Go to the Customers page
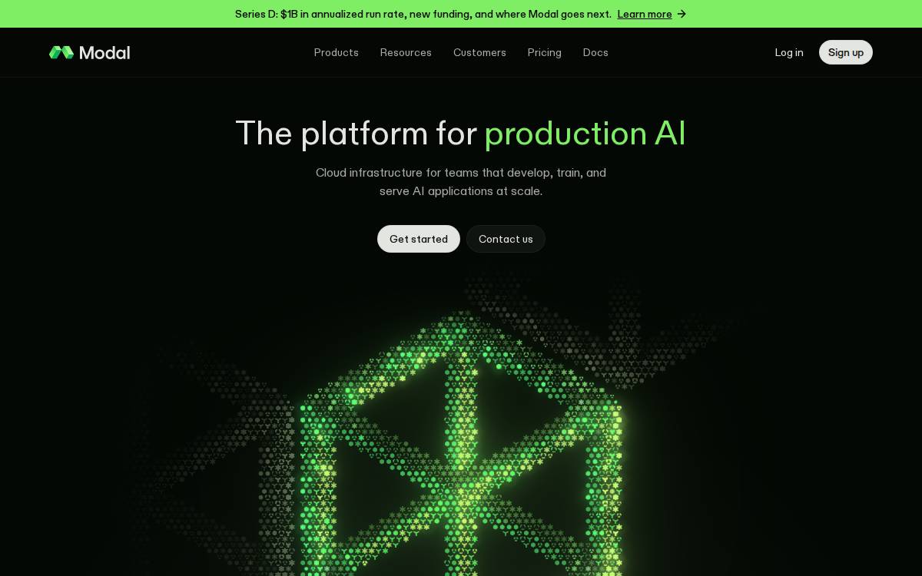The width and height of the screenshot is (922, 576). [x=479, y=52]
